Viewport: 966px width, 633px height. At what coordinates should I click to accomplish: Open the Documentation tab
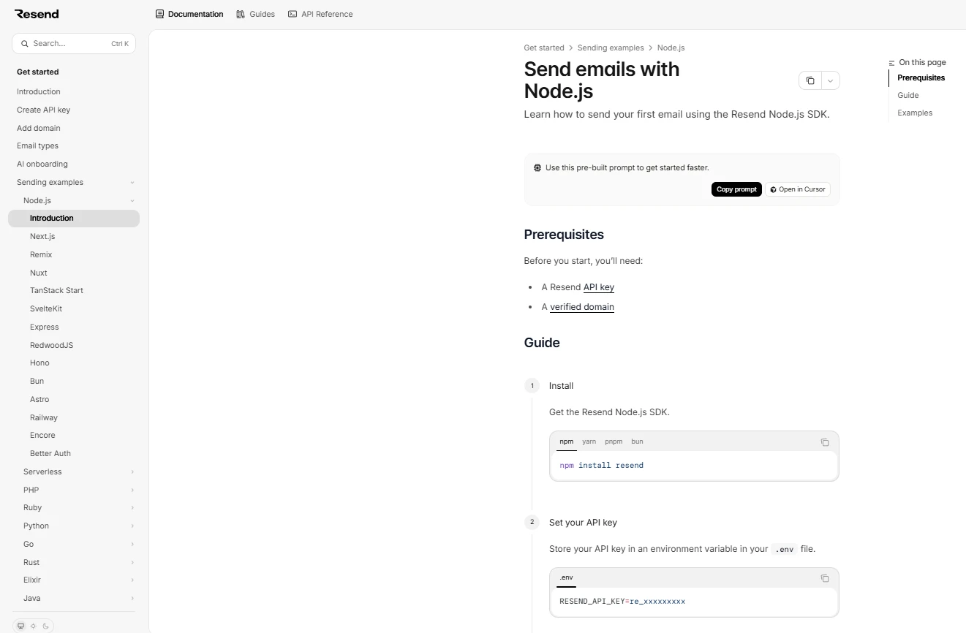189,14
